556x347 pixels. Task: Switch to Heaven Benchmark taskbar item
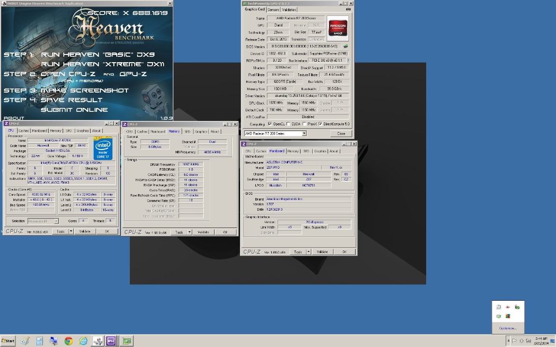(x=97, y=341)
